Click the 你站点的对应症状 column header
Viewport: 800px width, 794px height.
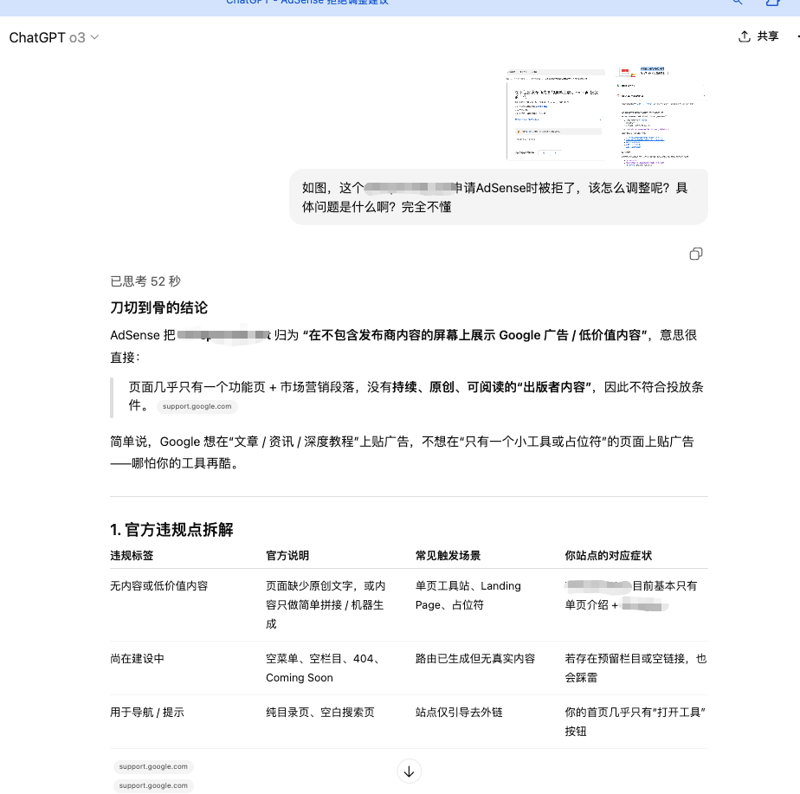pyautogui.click(x=608, y=556)
